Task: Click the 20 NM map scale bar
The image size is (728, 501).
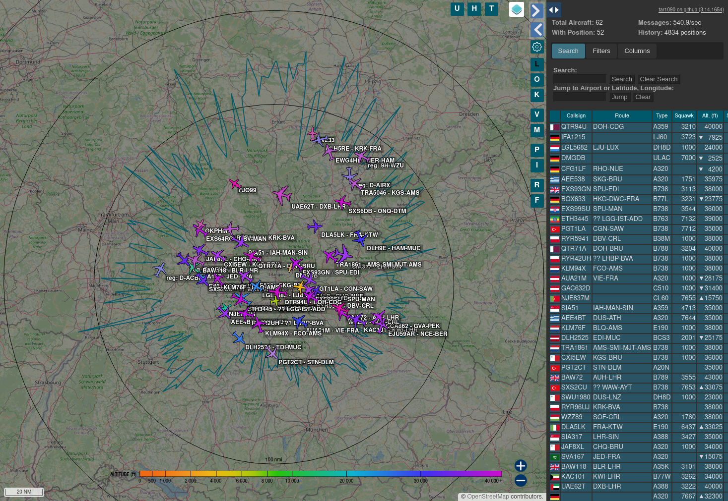Action: pyautogui.click(x=24, y=492)
